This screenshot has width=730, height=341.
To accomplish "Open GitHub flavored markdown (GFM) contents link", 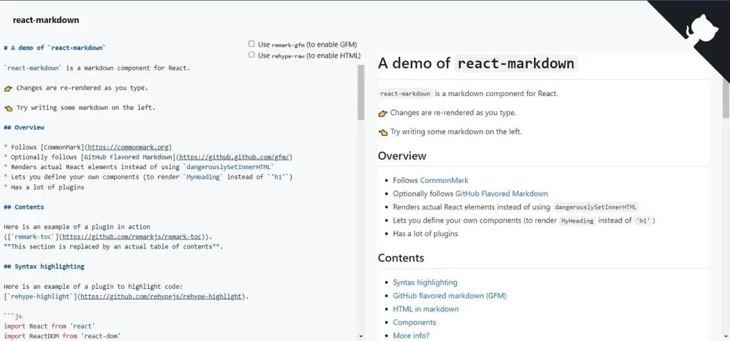I will pos(449,296).
